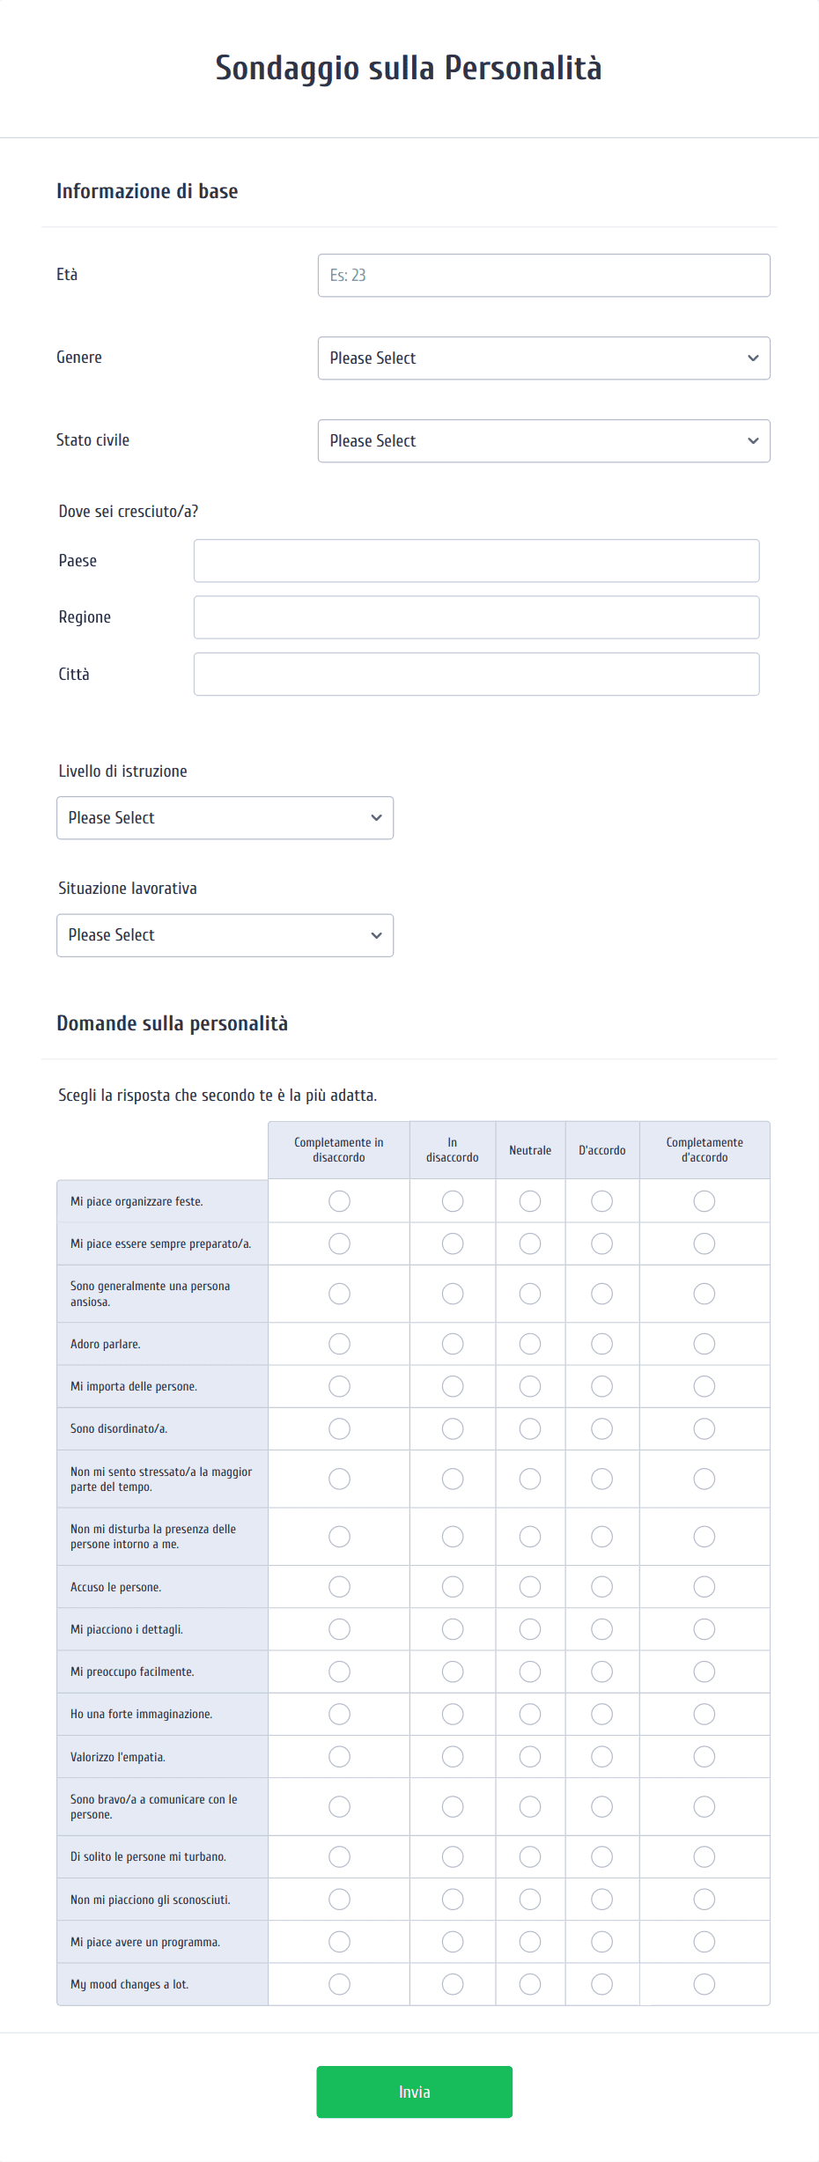Expand the Situazione lavorativa dropdown
The width and height of the screenshot is (819, 2162).
pos(225,935)
